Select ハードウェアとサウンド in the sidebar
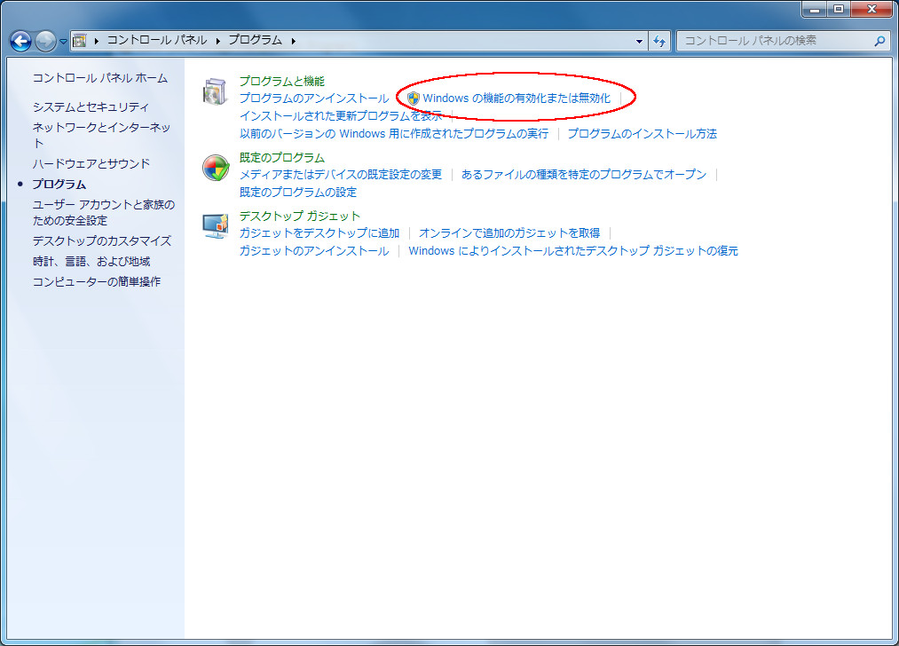 91,164
